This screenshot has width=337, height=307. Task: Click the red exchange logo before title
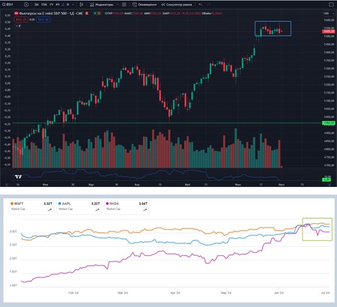coord(16,13)
